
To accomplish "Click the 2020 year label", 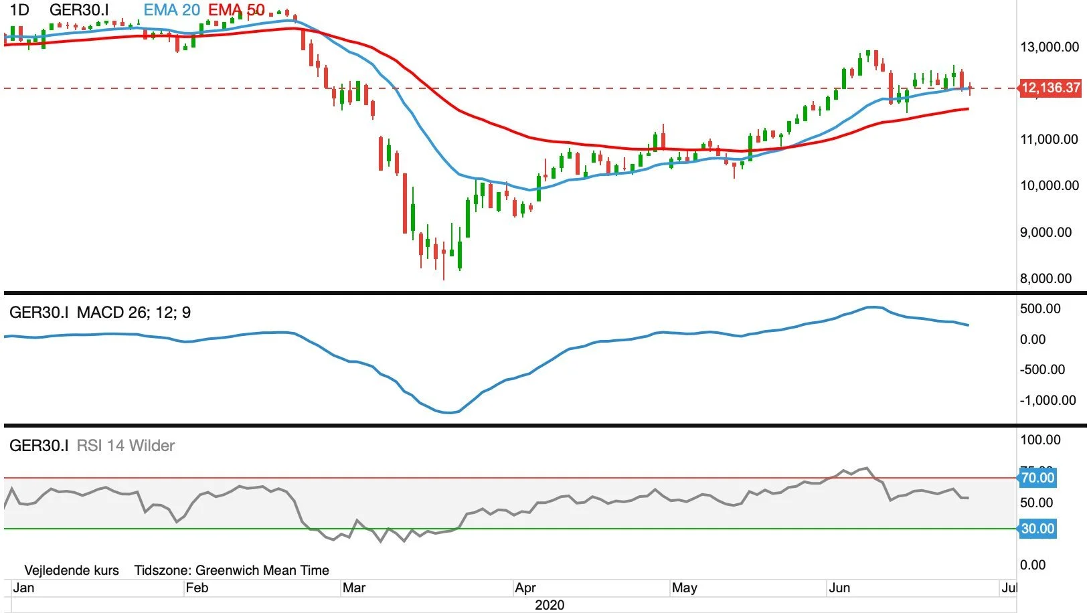I will coord(550,605).
